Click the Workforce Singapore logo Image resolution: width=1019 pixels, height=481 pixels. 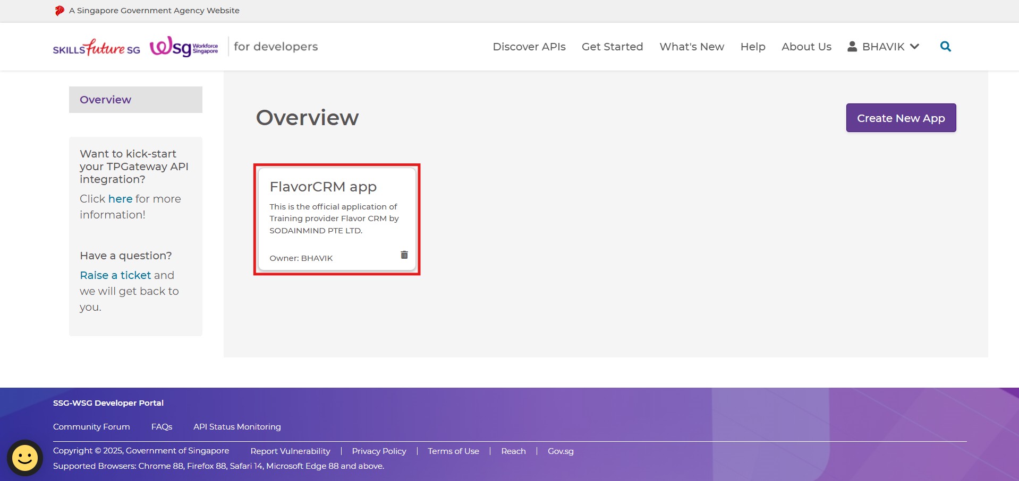coord(184,47)
